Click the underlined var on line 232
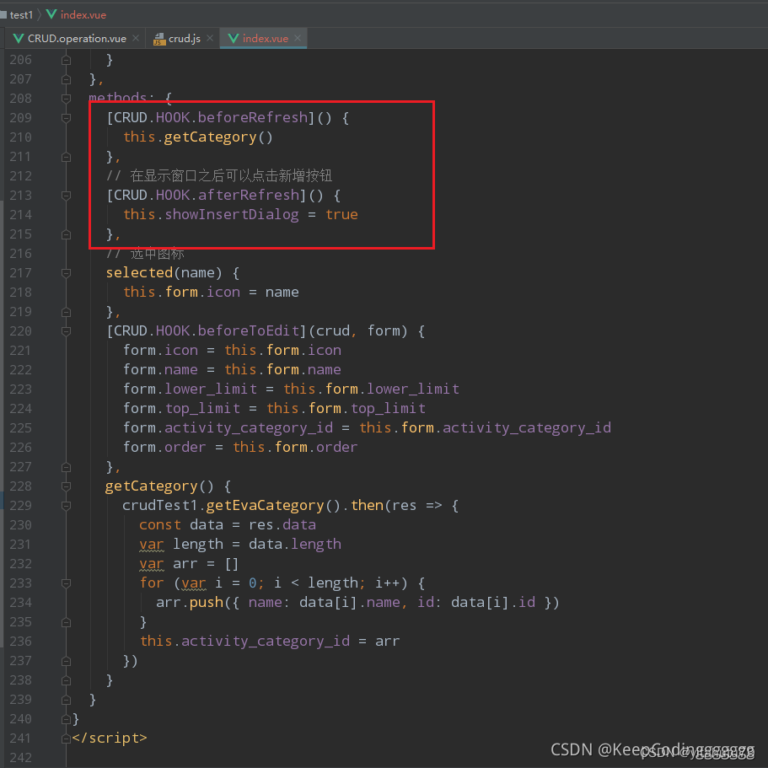The image size is (768, 768). tap(152, 564)
